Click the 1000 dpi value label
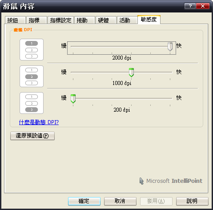 (122, 83)
